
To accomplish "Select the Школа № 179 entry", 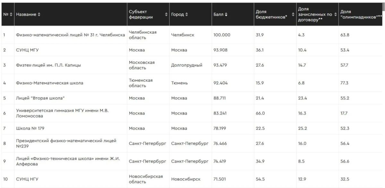I will [x=30, y=128].
